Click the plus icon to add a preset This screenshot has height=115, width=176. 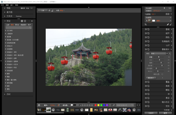32,21
